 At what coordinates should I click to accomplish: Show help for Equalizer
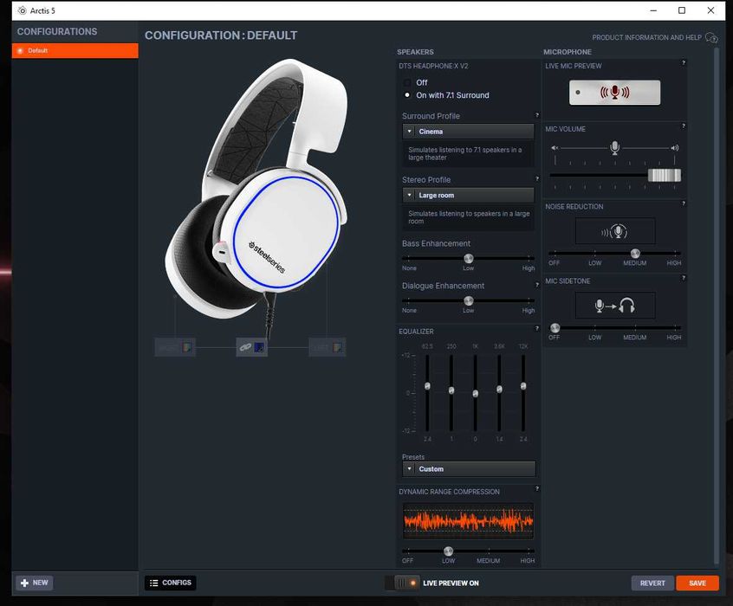click(x=536, y=328)
